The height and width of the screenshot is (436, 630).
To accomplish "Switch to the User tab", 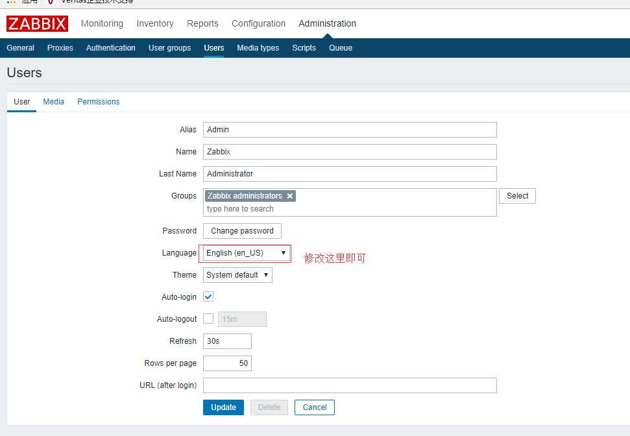I will (x=21, y=102).
